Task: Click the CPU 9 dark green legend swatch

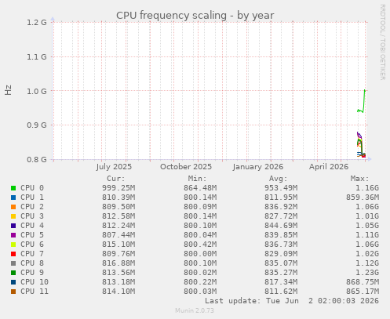Action: (13, 273)
